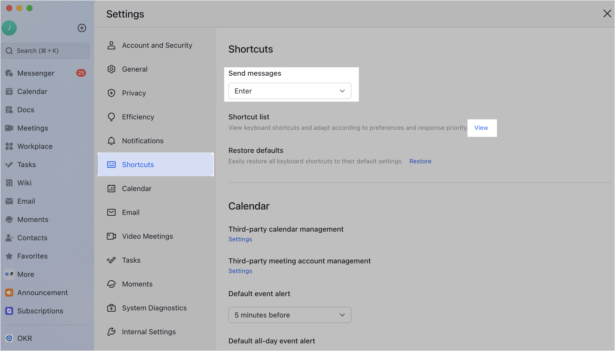Image resolution: width=615 pixels, height=351 pixels.
Task: Expand the Default event alert dropdown
Action: pos(290,315)
